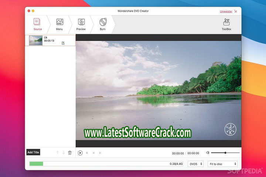Delete title using the trash icon
266x177 pixels.
[70, 153]
